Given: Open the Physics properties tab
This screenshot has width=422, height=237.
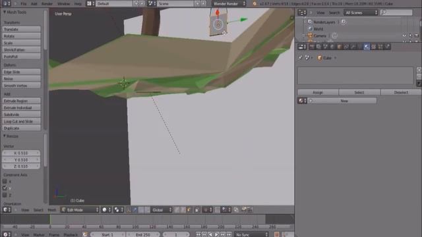Looking at the screenshot, I should 387,47.
